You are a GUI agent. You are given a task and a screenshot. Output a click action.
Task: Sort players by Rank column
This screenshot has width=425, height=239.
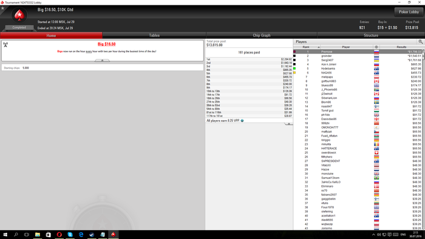tap(307, 47)
